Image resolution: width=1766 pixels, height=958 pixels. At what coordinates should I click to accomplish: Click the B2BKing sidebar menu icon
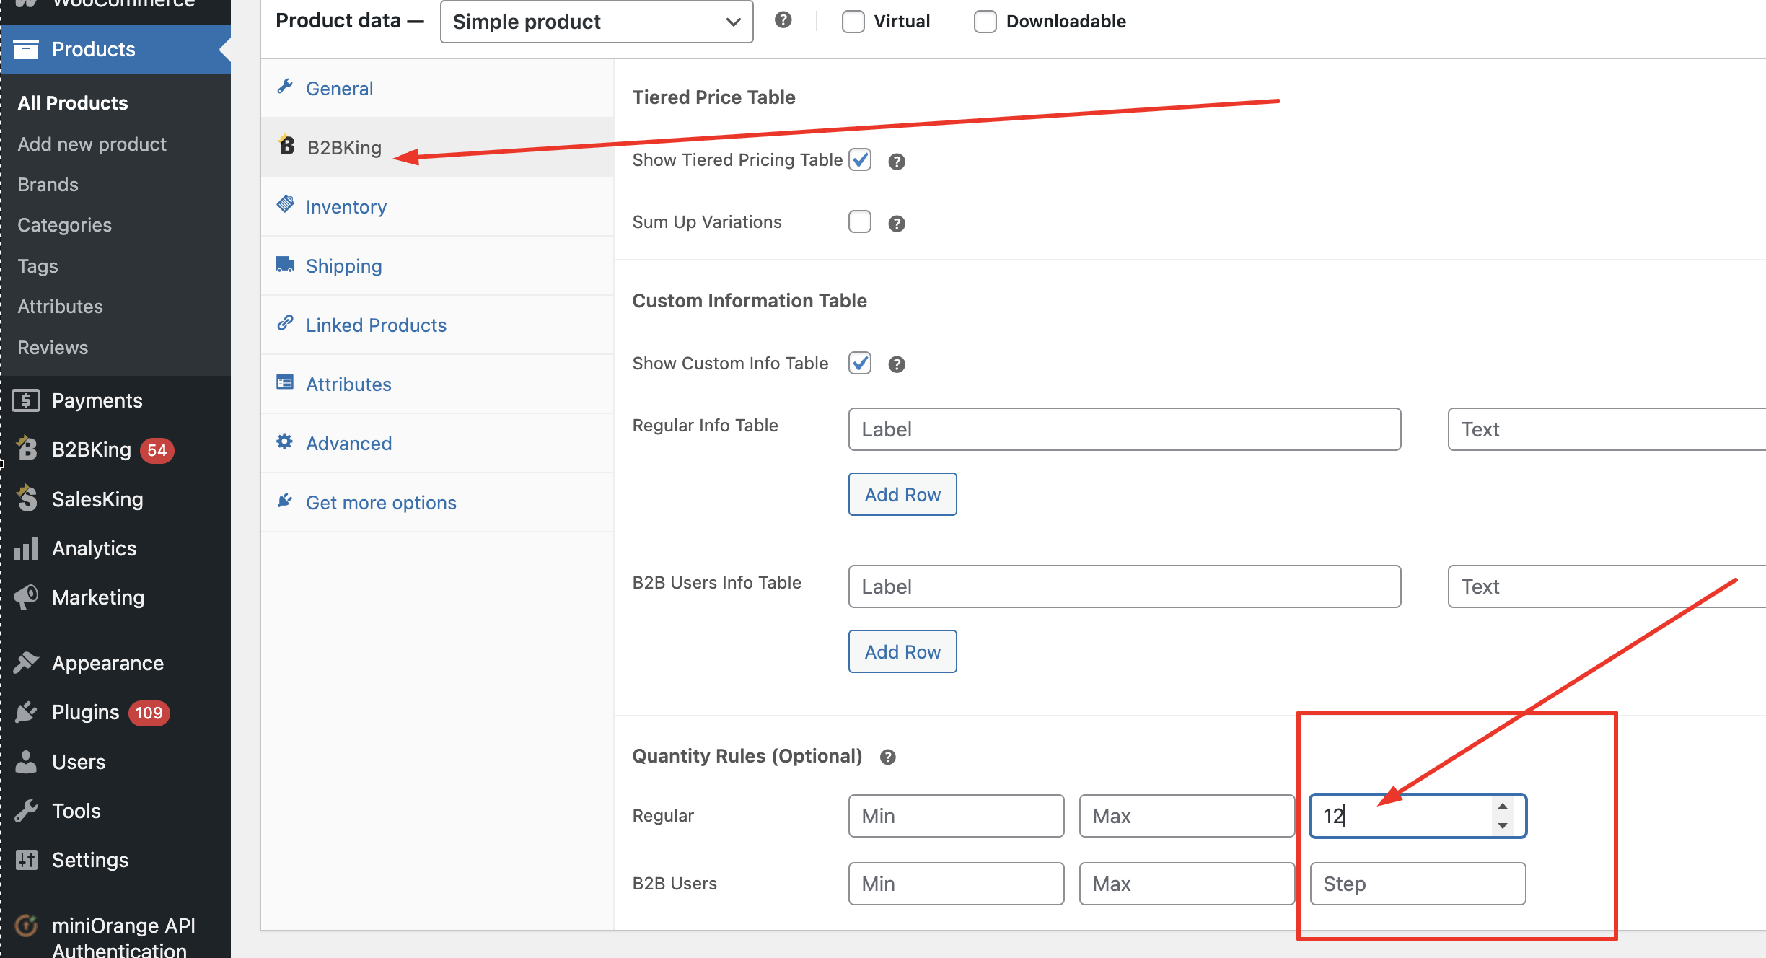(27, 449)
